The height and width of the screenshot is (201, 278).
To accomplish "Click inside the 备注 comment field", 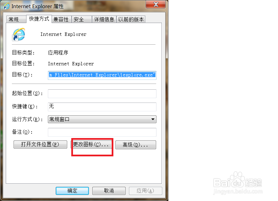I will point(102,132).
